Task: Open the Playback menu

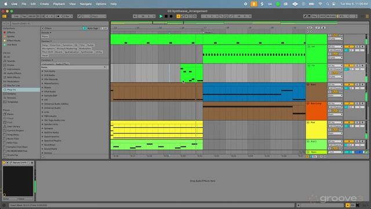Action: coord(59,4)
